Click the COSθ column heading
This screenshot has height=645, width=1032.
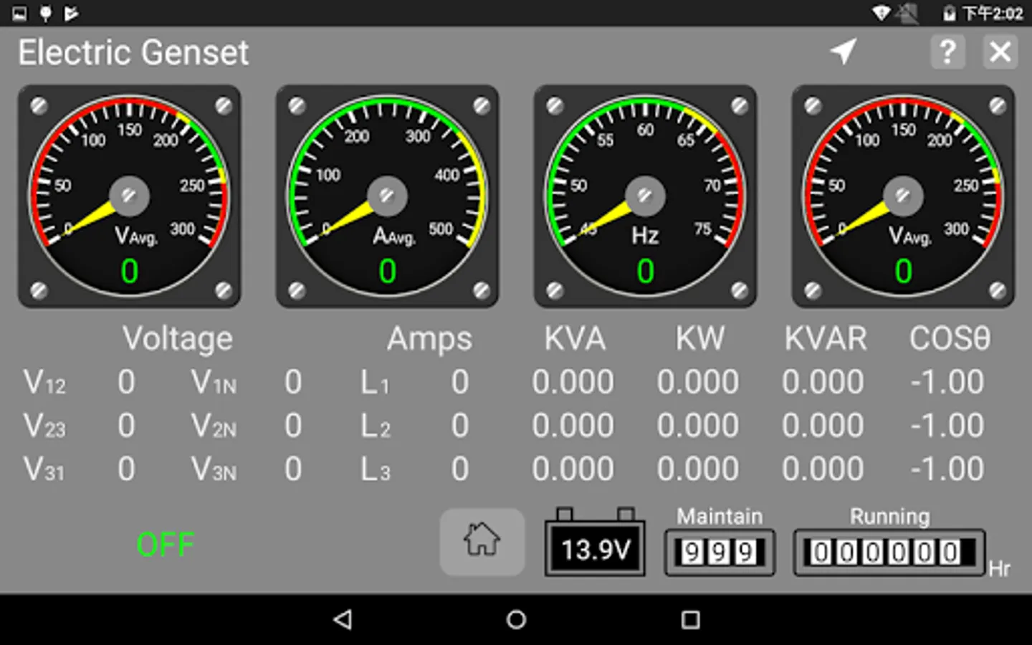click(950, 339)
